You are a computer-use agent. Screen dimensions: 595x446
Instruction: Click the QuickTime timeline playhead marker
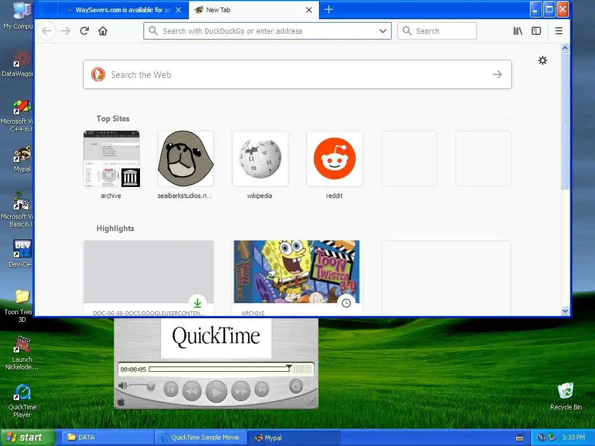coord(289,368)
